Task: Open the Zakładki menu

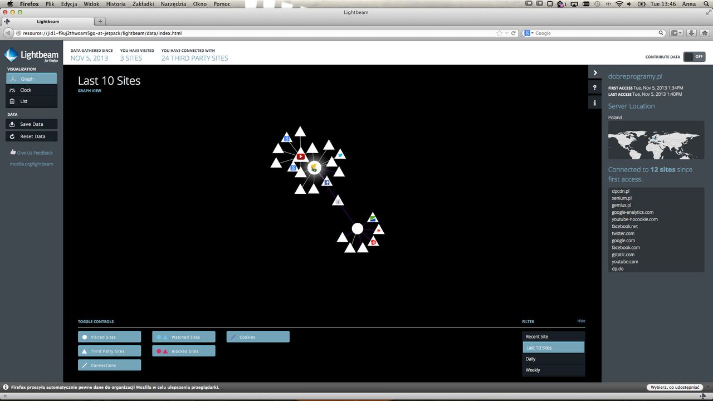Action: pyautogui.click(x=143, y=4)
